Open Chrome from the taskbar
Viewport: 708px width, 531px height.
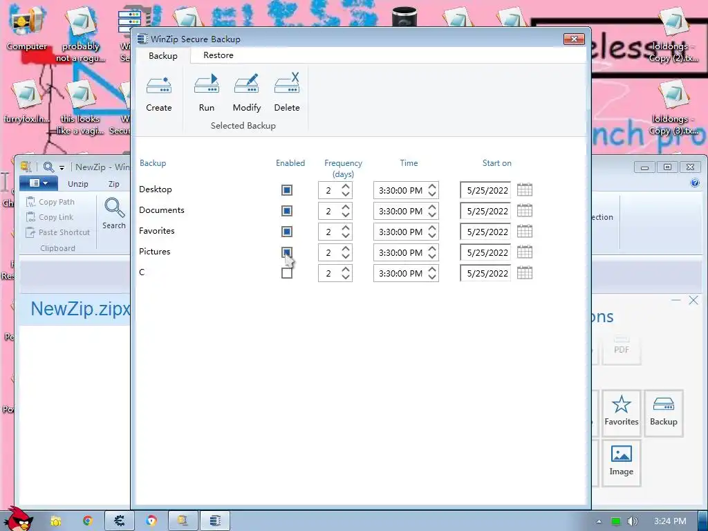[x=88, y=521]
